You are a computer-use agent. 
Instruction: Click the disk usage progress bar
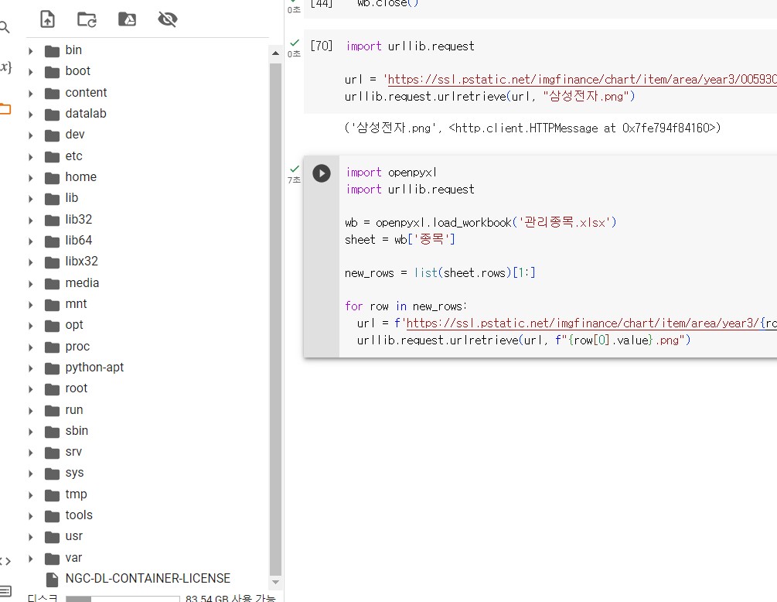tap(122, 599)
